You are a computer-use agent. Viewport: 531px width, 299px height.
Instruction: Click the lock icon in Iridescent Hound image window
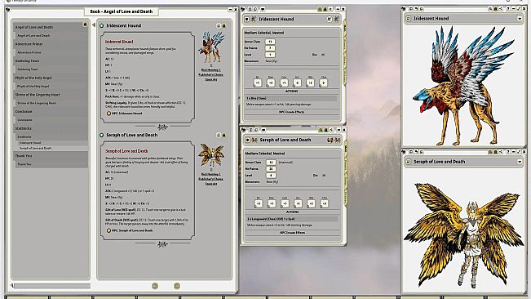click(x=495, y=9)
